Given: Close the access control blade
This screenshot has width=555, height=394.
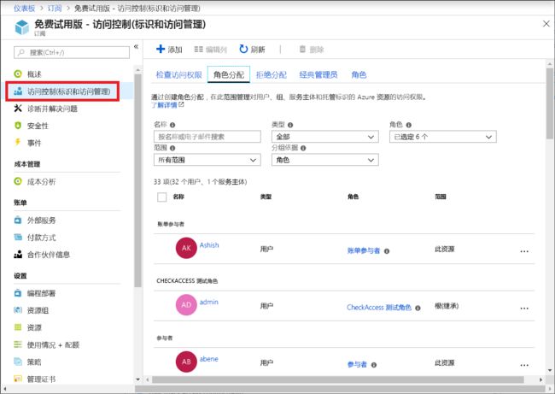Looking at the screenshot, I should tap(546, 24).
